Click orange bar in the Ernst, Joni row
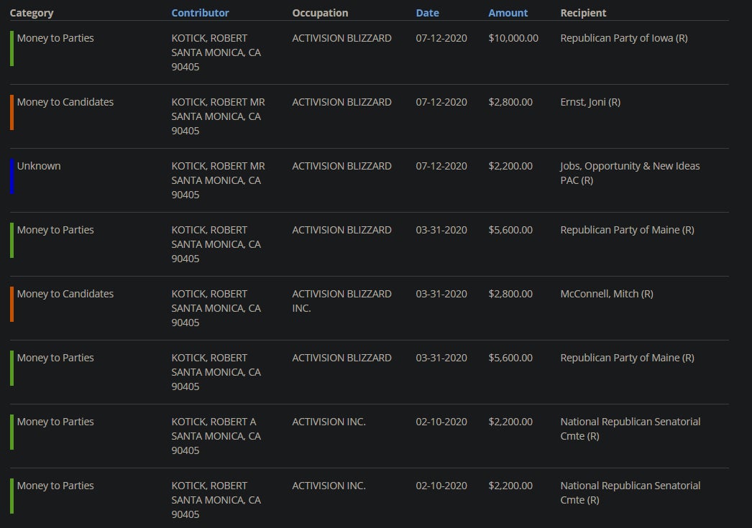The image size is (752, 528). (x=12, y=112)
